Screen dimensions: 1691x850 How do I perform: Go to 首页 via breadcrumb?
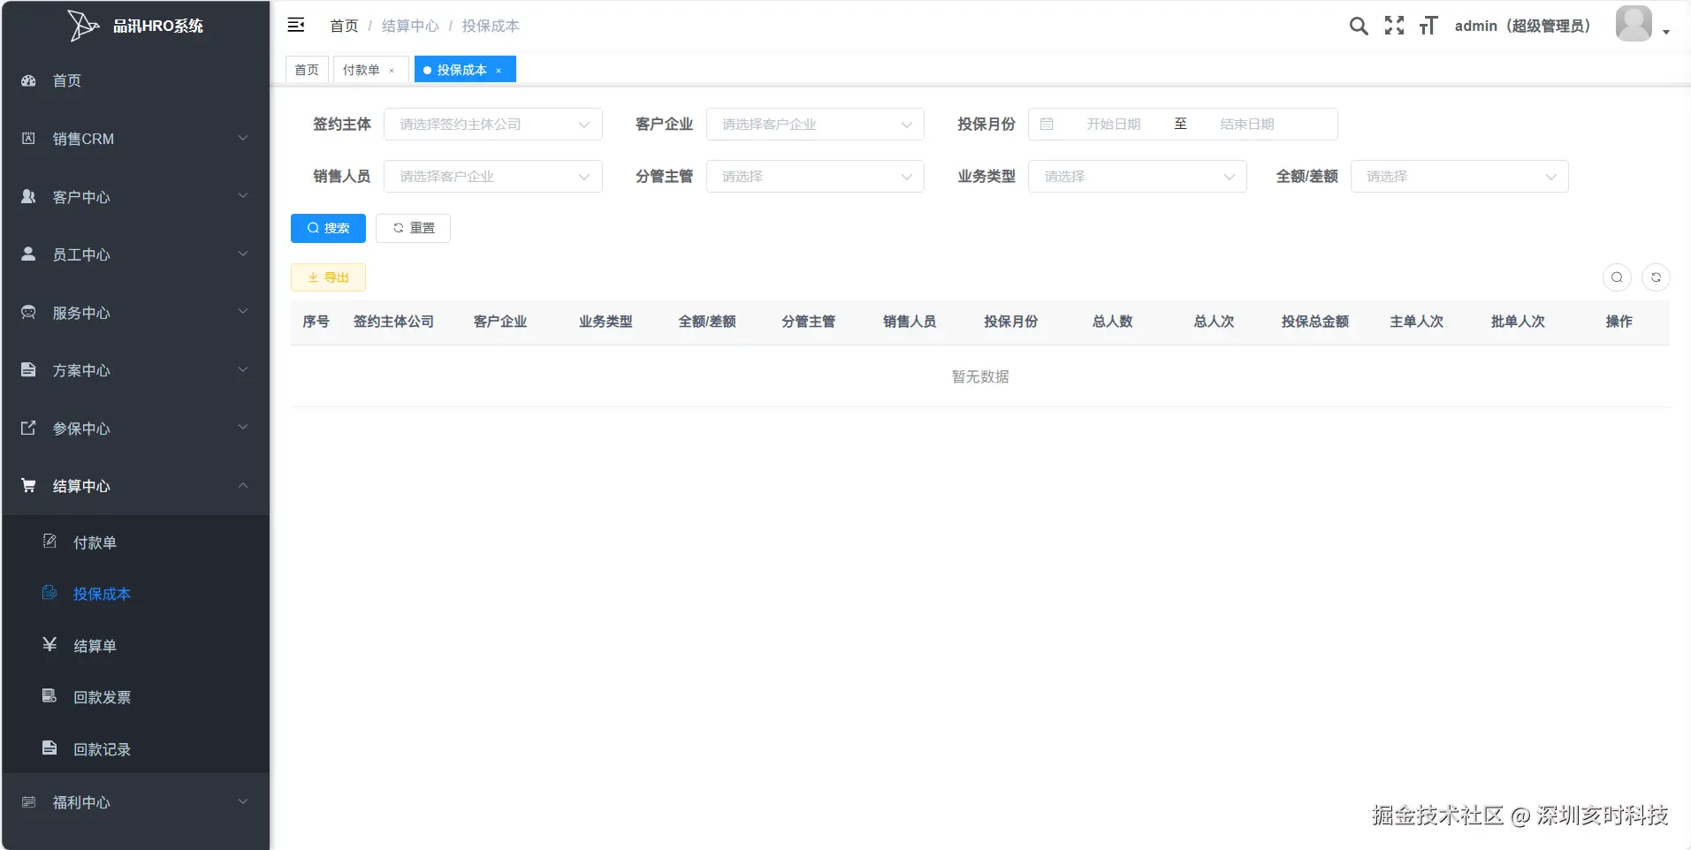point(344,26)
